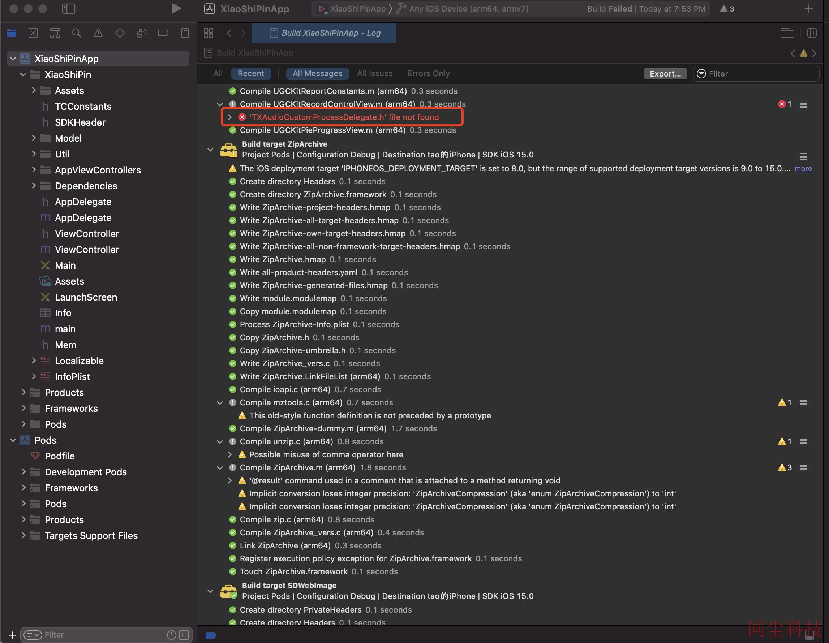Expand the Dependencies folder
Screen dimensions: 829x643
coord(34,186)
